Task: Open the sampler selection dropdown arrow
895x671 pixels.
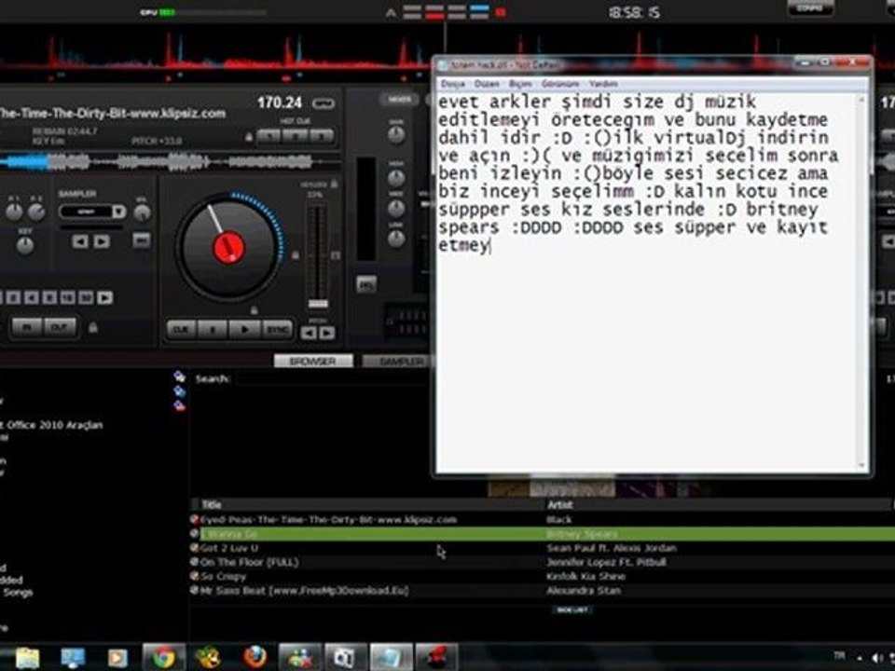Action: 118,212
